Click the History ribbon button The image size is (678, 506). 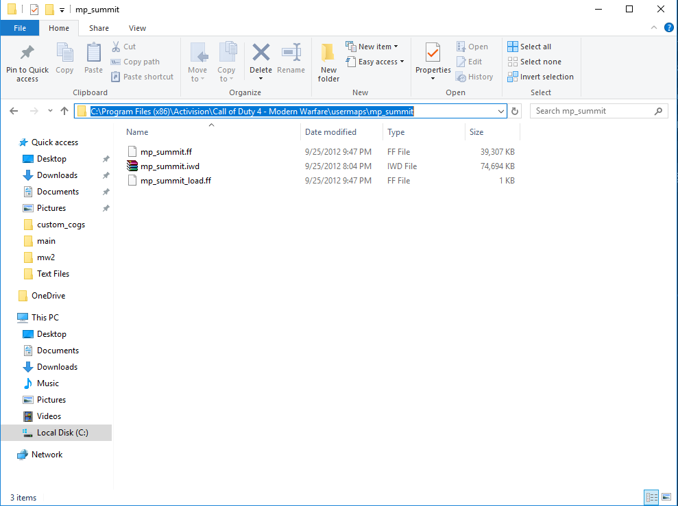(x=474, y=77)
